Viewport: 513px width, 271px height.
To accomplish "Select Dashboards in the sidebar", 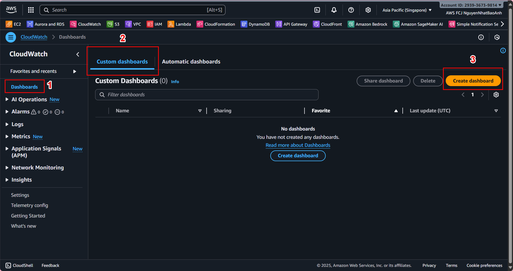I will 24,87.
